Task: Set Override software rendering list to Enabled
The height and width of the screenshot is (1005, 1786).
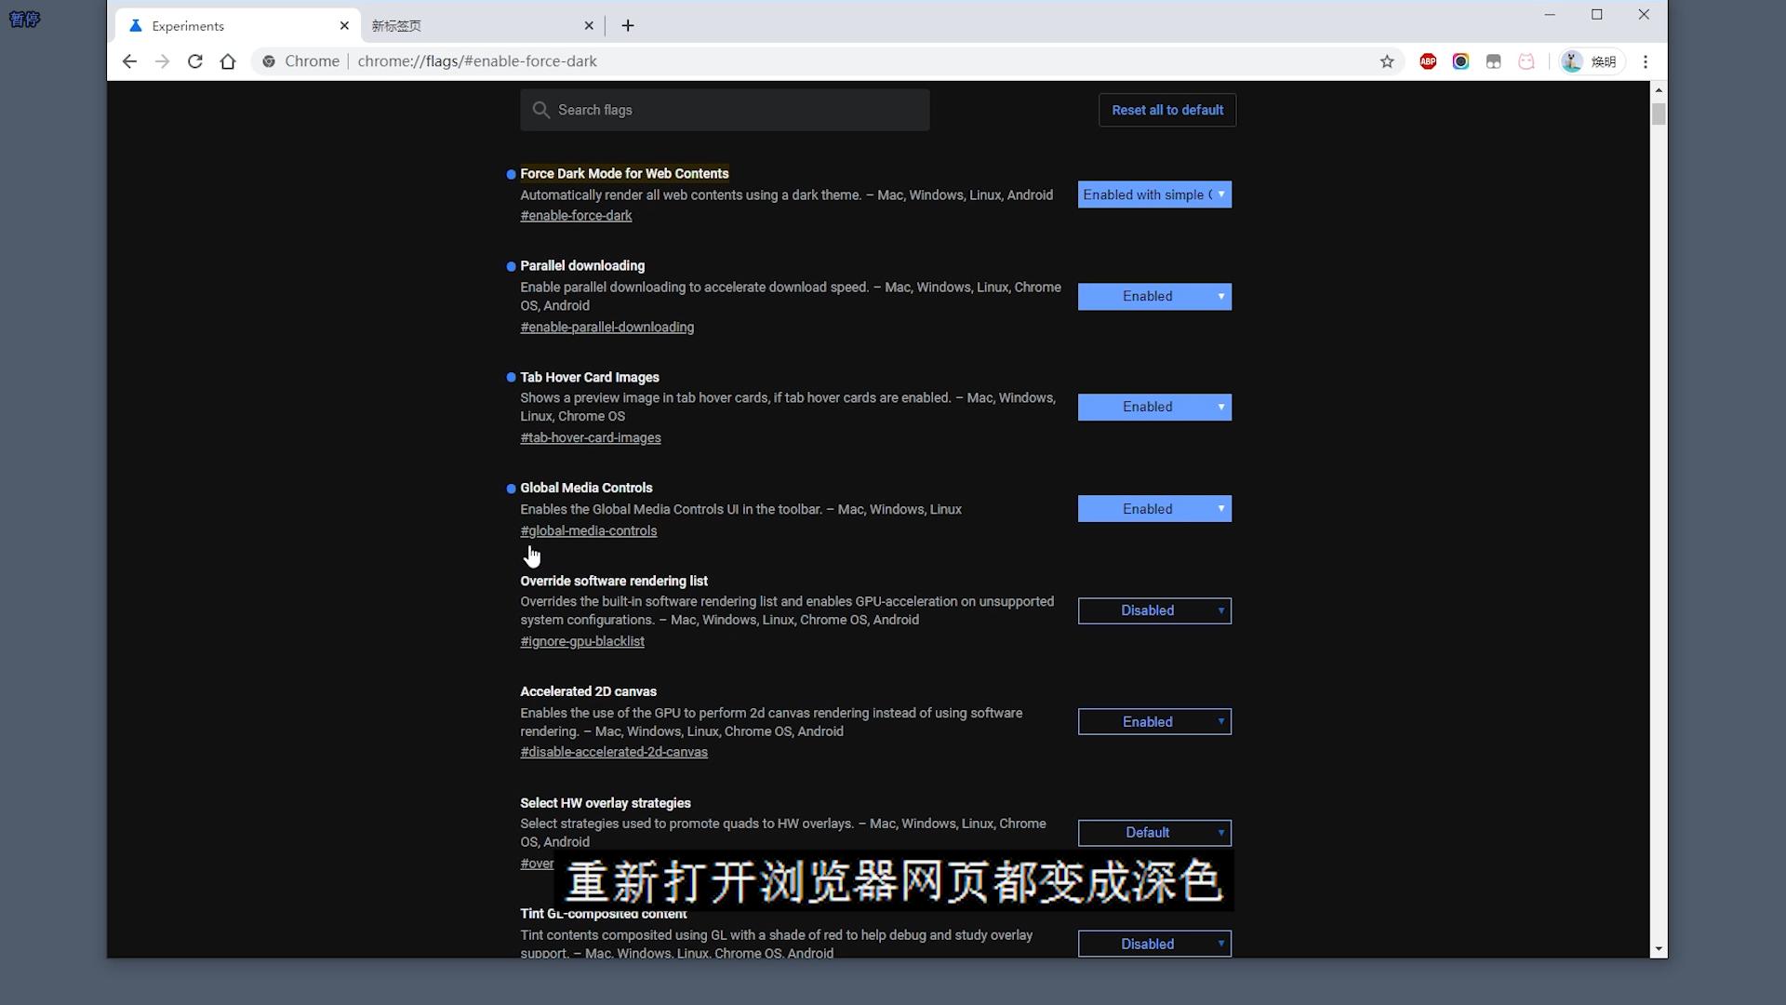Action: tap(1153, 610)
